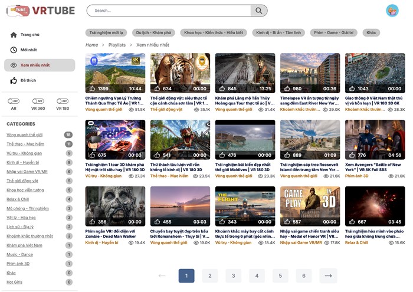Image resolution: width=413 pixels, height=292 pixels.
Task: Toggle the VR 360 filter switch
Action: (38, 101)
